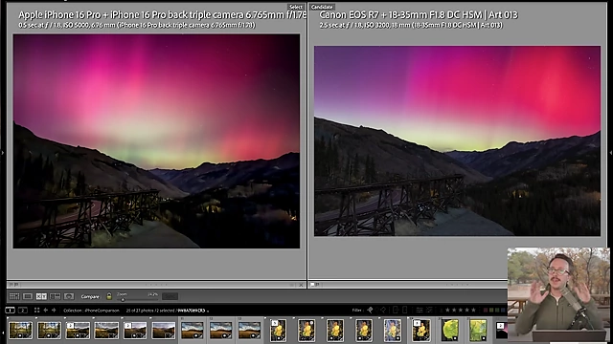
Task: Filter by unflagged photos icon
Action: tap(376, 310)
